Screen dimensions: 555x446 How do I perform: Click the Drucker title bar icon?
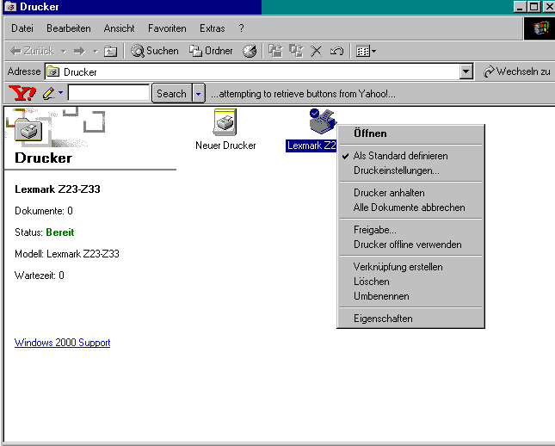coord(10,7)
